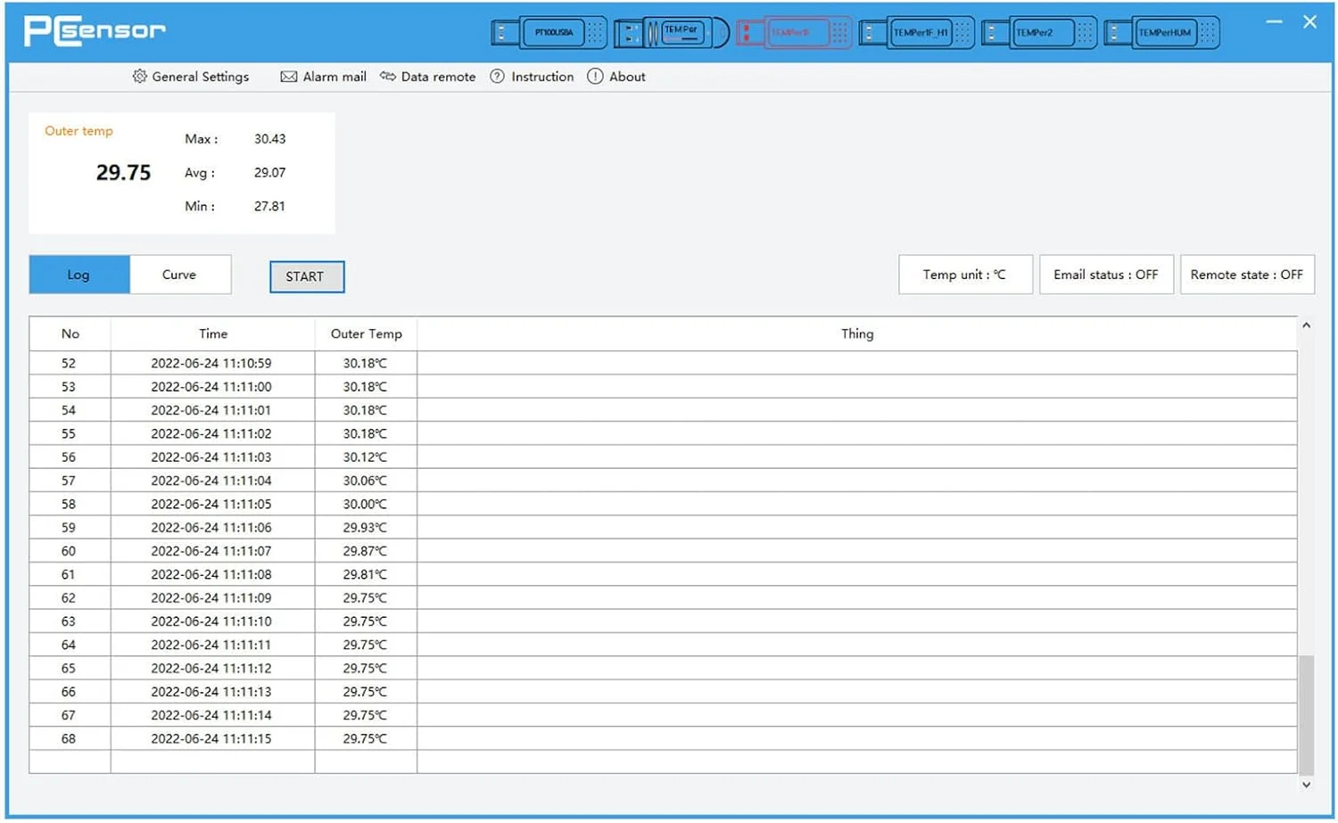Open General Settings
1338x823 pixels.
[x=191, y=77]
